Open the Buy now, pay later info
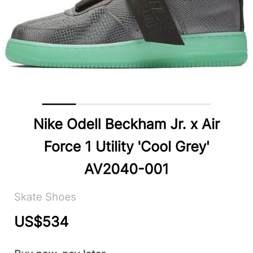The width and height of the screenshot is (253, 253). pyautogui.click(x=60, y=251)
